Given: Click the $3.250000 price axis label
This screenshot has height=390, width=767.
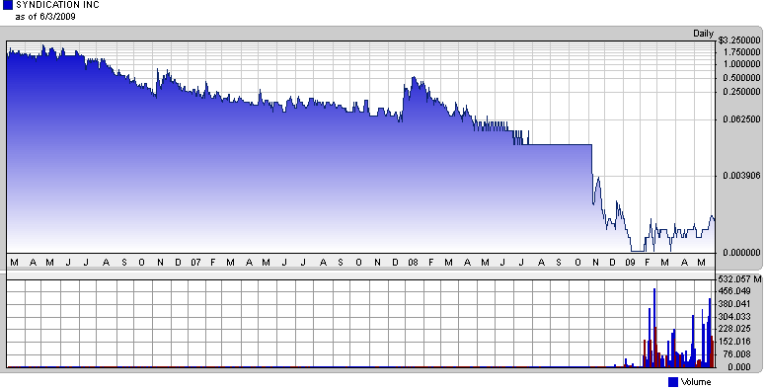Looking at the screenshot, I should coord(739,40).
